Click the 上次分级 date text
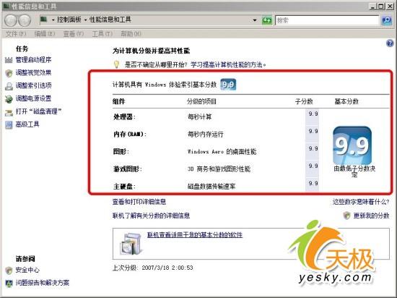The width and height of the screenshot is (397, 298). (x=153, y=268)
